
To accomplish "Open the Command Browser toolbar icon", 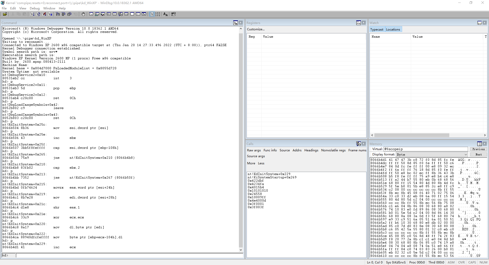I will 144,14.
